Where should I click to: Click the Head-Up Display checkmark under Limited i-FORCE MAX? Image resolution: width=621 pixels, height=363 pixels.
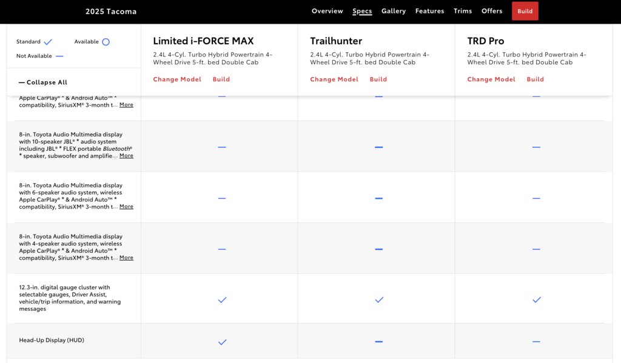222,342
